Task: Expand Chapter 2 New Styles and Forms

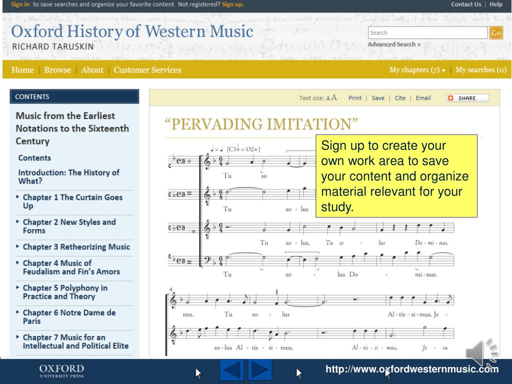Action: [17, 221]
